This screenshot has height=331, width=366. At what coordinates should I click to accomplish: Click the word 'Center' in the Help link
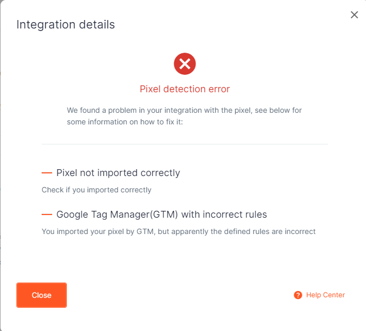(334, 295)
